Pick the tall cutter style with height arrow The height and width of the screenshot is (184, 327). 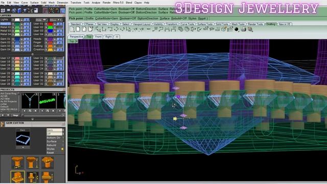(32, 163)
